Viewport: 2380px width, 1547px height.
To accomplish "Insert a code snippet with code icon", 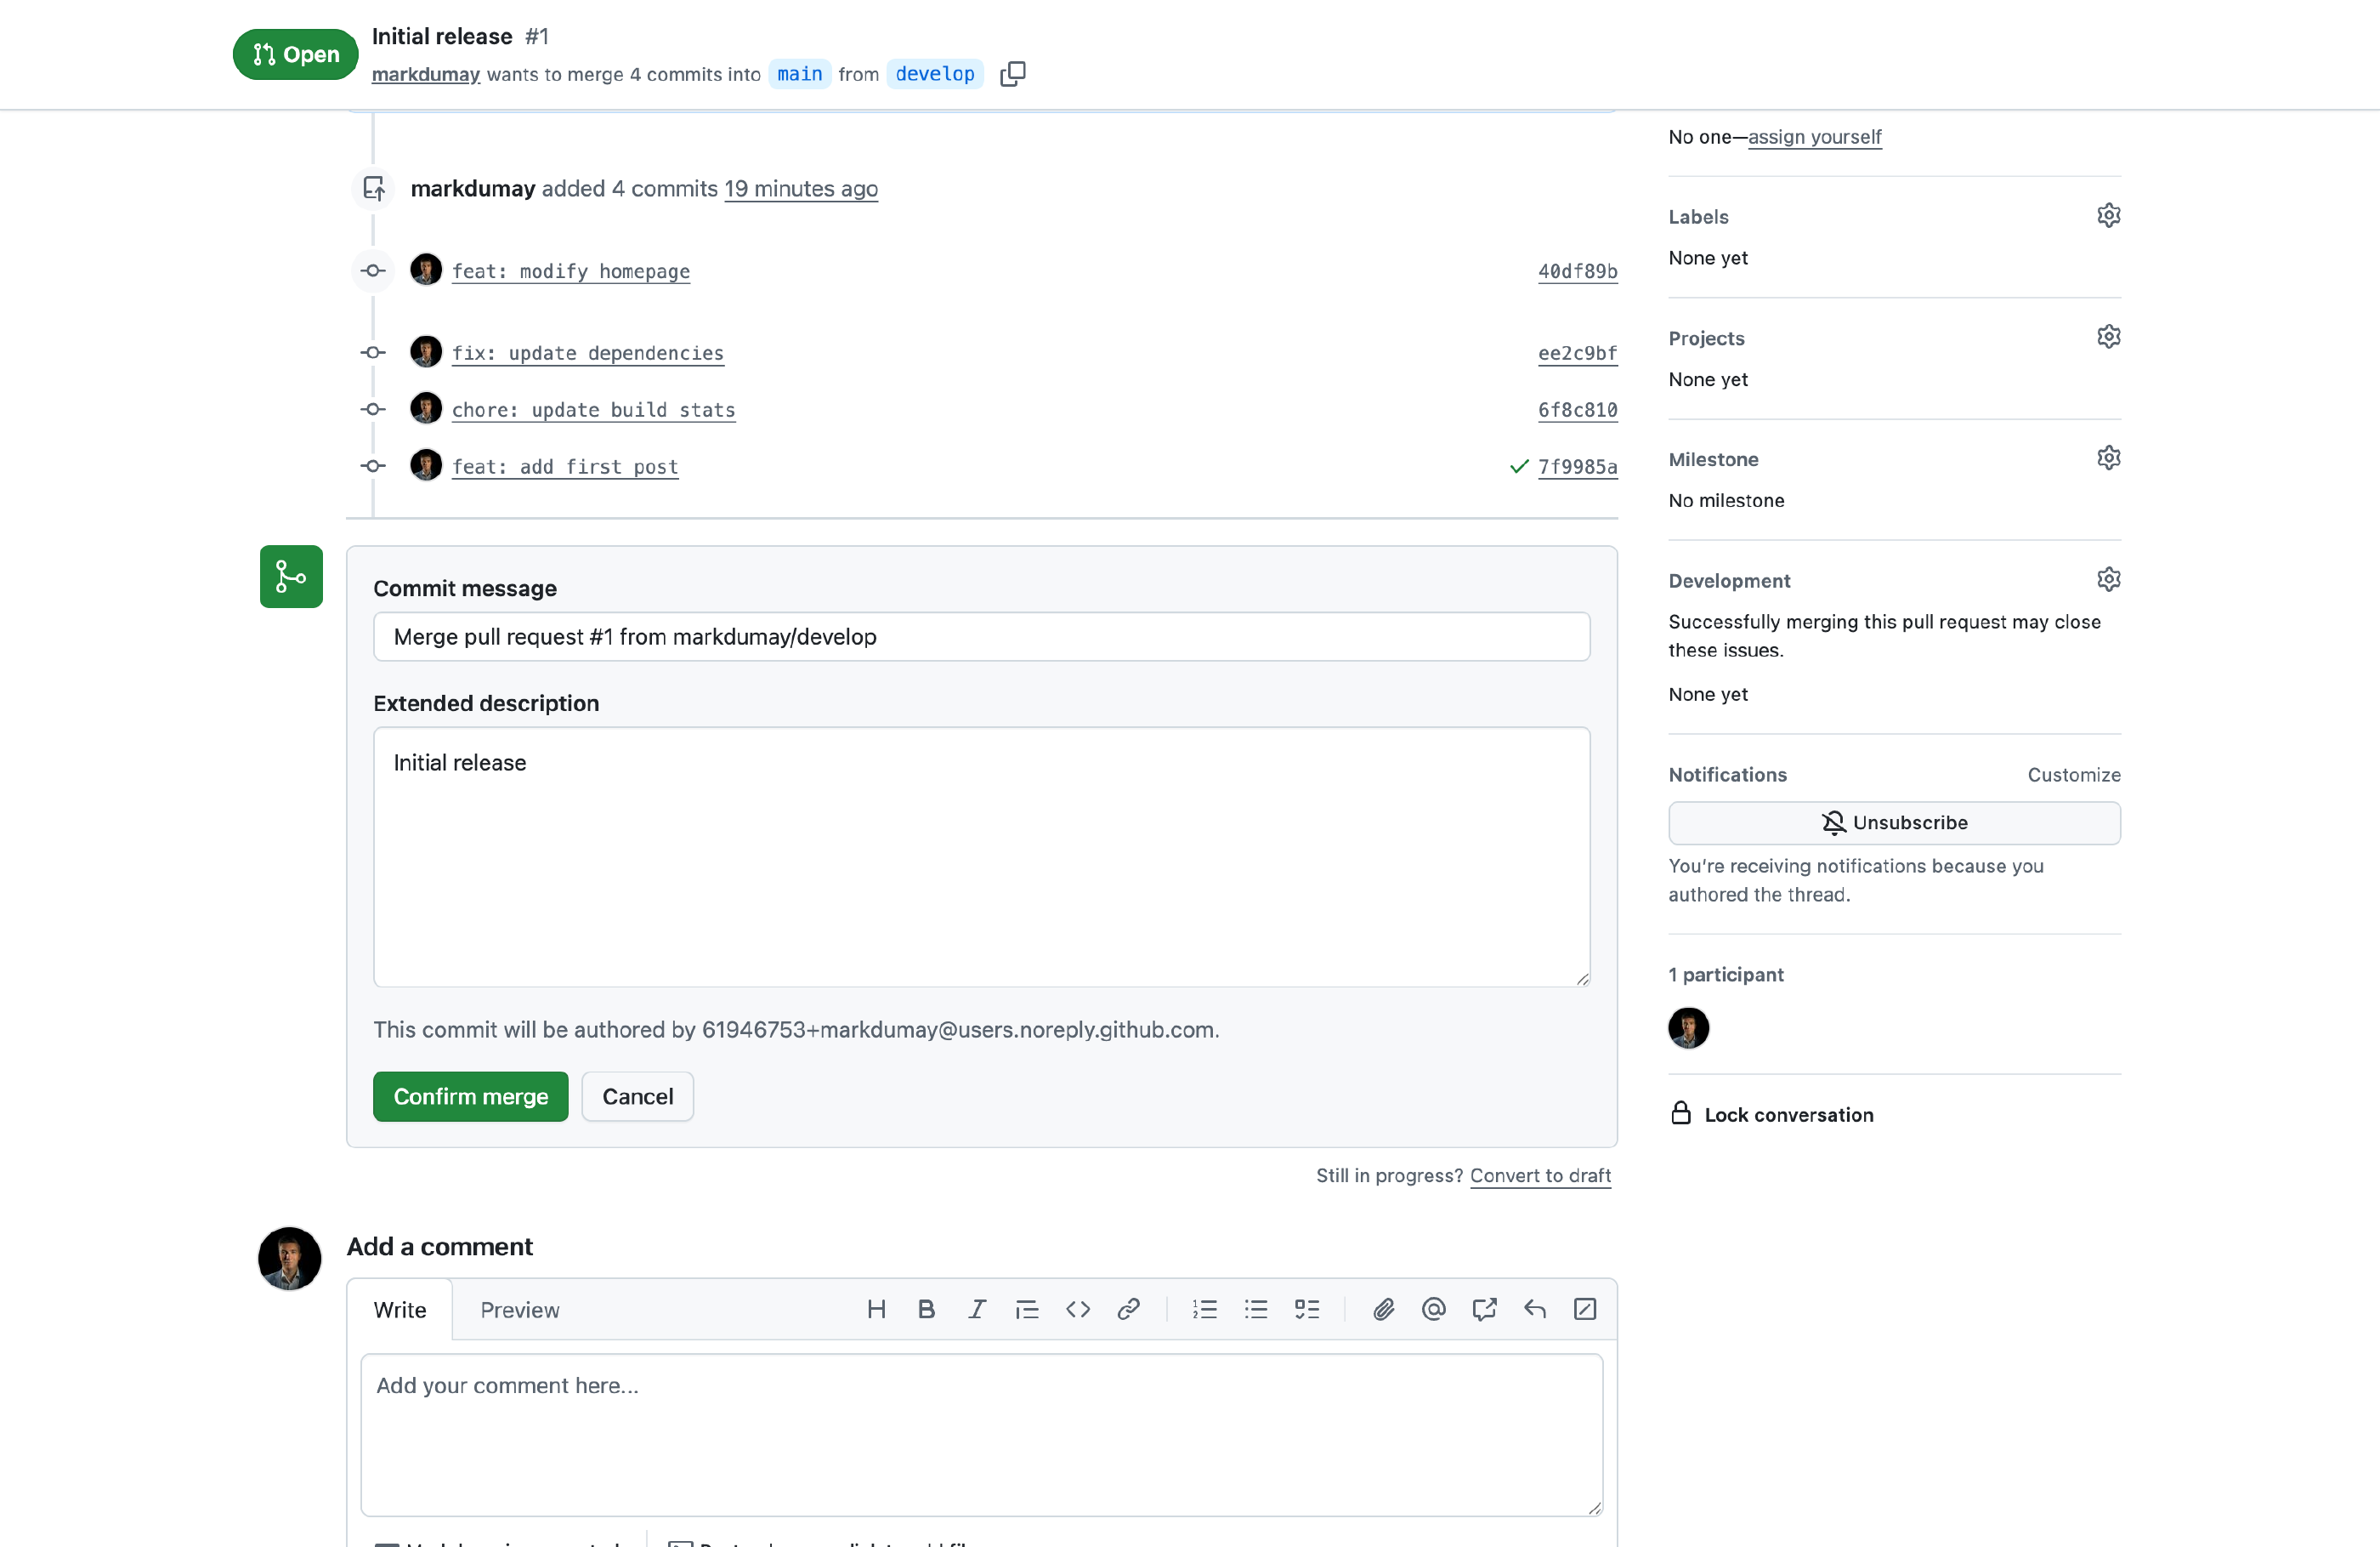I will (1077, 1309).
